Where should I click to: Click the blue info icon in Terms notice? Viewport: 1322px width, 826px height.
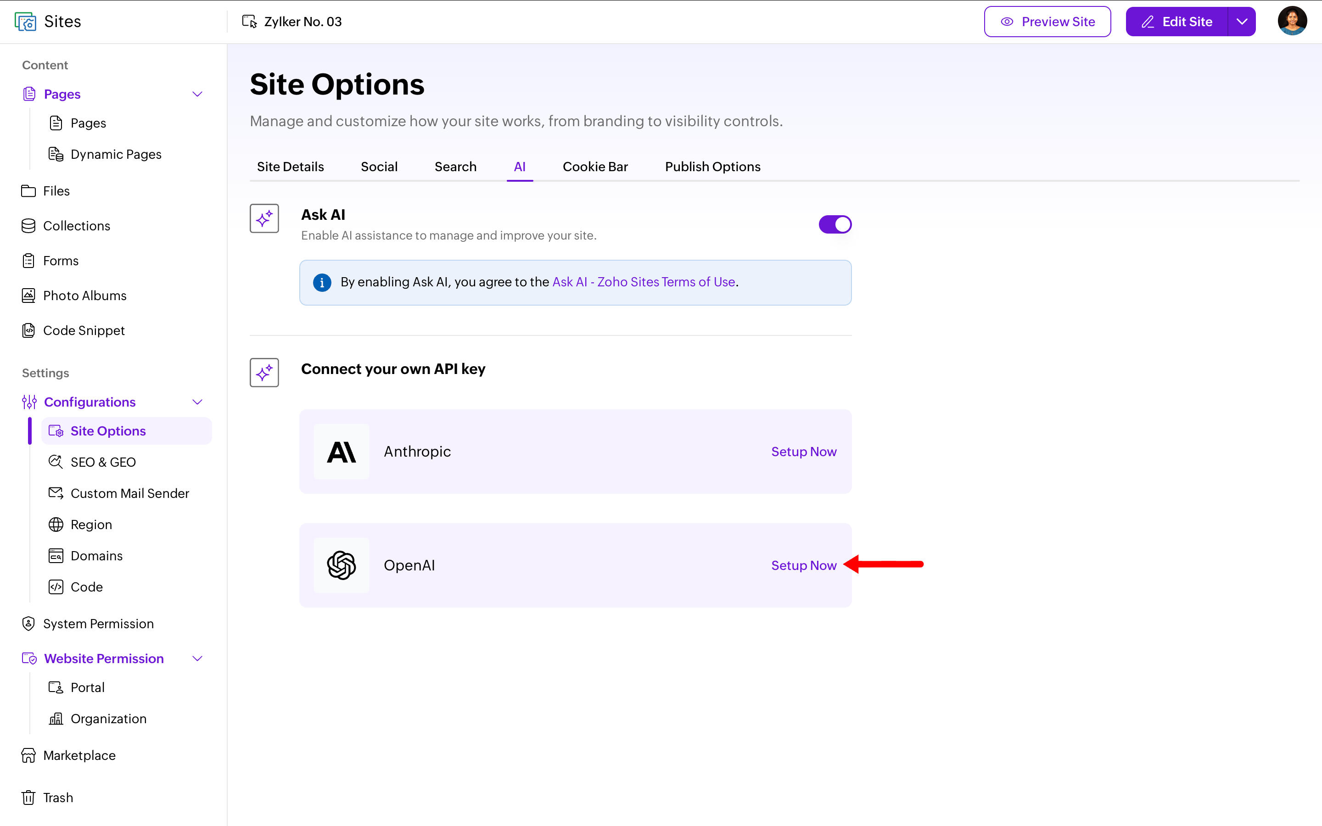click(322, 282)
